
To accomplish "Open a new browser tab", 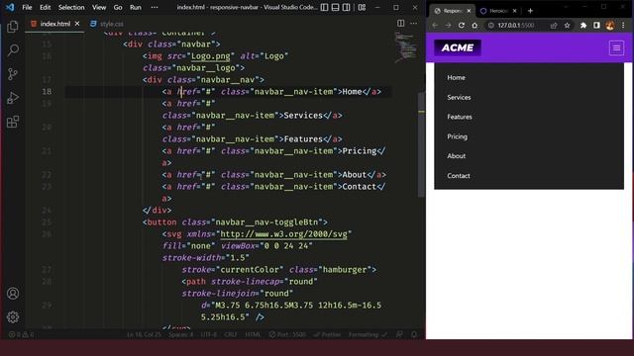I will 530,11.
